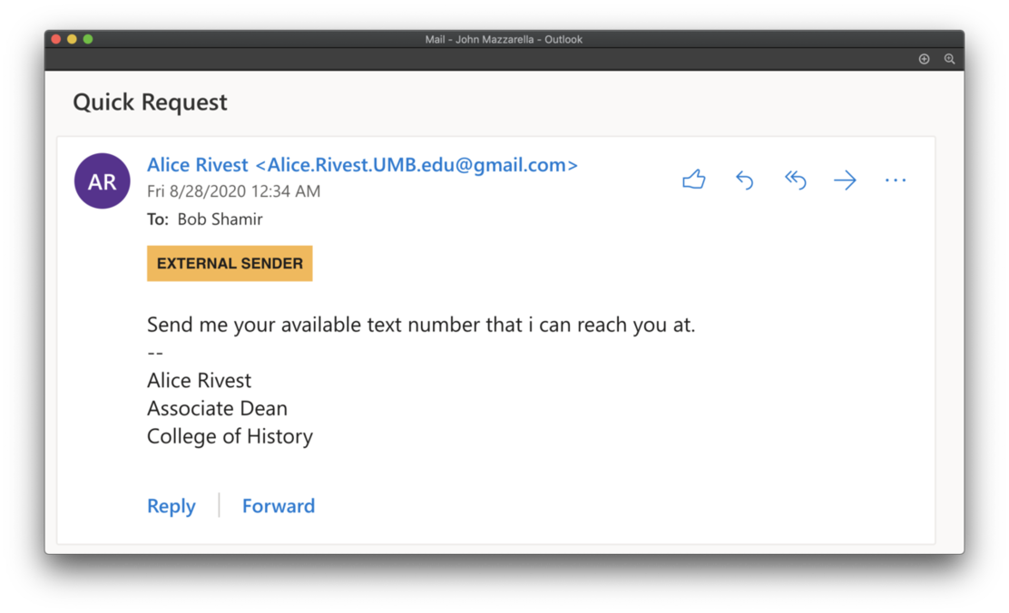The width and height of the screenshot is (1009, 613).
Task: Click the plus circle icon in the toolbar
Action: (x=924, y=58)
